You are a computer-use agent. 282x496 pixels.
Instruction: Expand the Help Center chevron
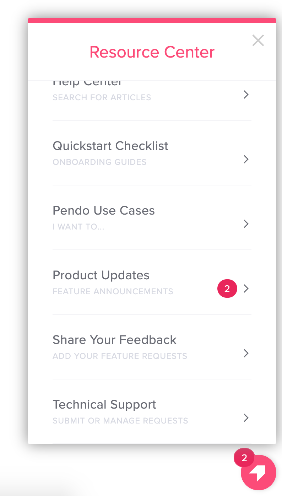point(246,95)
